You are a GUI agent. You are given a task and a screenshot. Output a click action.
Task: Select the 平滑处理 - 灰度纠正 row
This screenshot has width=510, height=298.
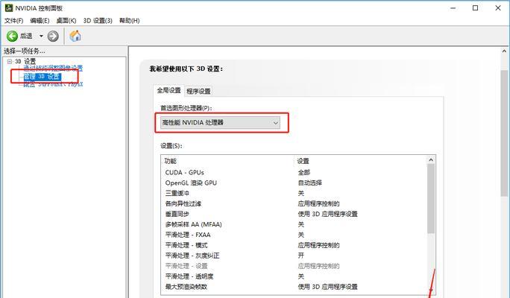click(x=294, y=256)
